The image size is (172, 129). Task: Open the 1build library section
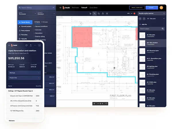[25, 22]
